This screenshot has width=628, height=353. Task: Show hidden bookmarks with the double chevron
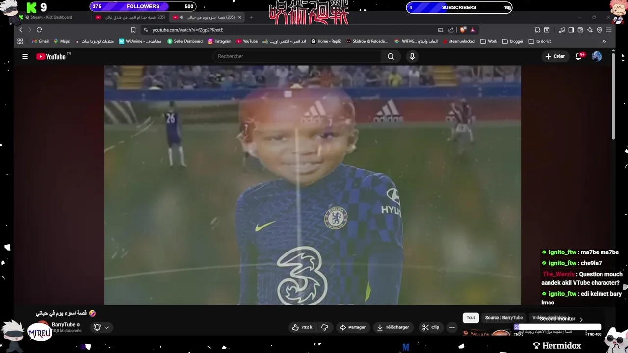(604, 41)
